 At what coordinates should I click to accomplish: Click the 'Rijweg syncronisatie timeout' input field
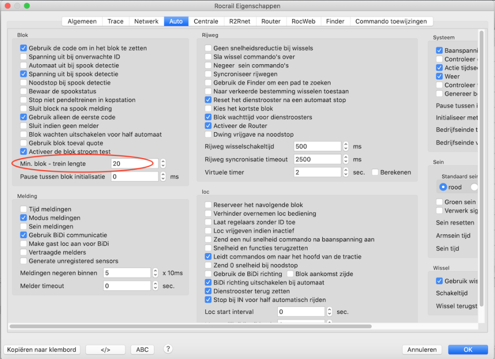(x=317, y=160)
